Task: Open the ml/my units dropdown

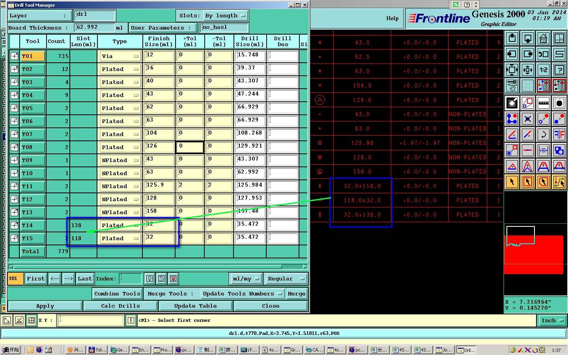Action: [246, 278]
